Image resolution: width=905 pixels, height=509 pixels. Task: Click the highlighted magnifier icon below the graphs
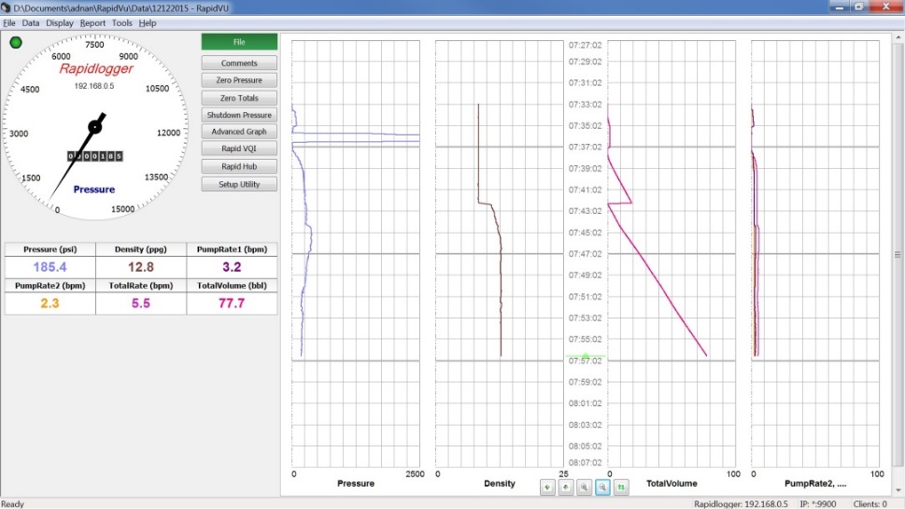tap(602, 487)
